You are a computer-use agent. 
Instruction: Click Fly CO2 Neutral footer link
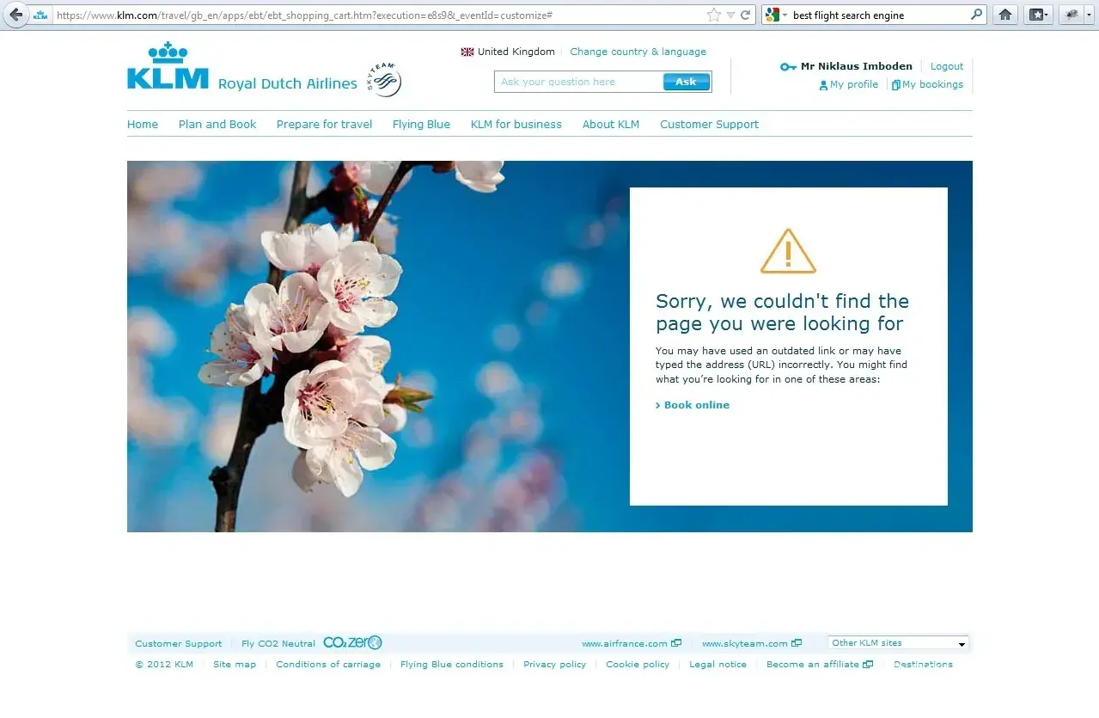click(278, 643)
